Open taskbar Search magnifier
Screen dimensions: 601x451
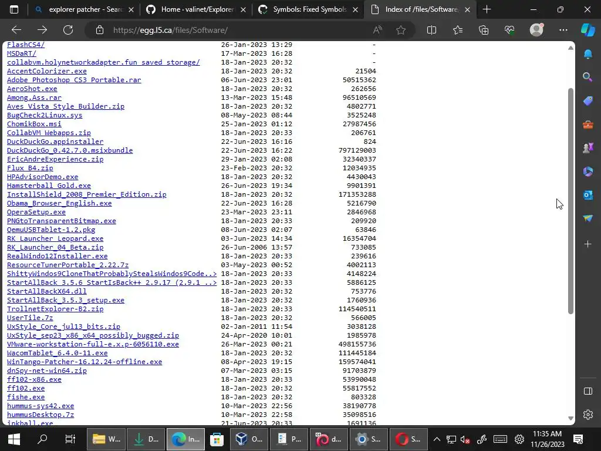click(42, 439)
